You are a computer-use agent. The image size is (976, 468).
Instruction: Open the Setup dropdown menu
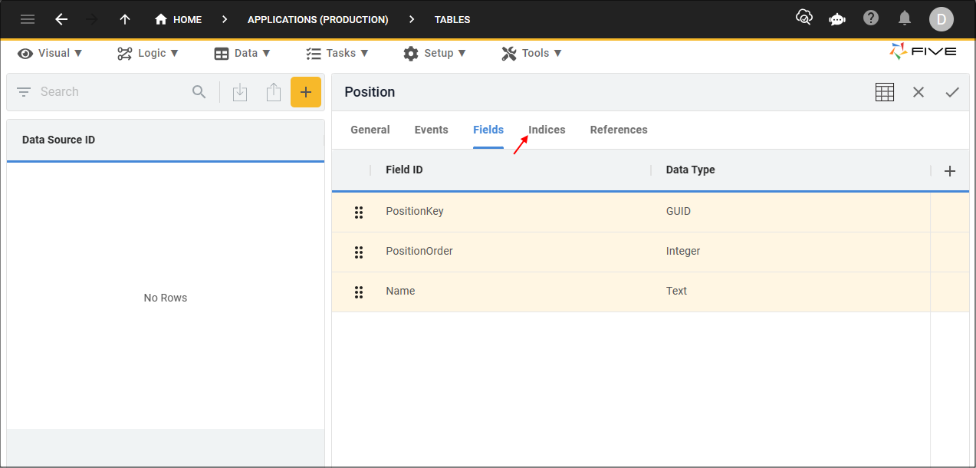point(434,53)
